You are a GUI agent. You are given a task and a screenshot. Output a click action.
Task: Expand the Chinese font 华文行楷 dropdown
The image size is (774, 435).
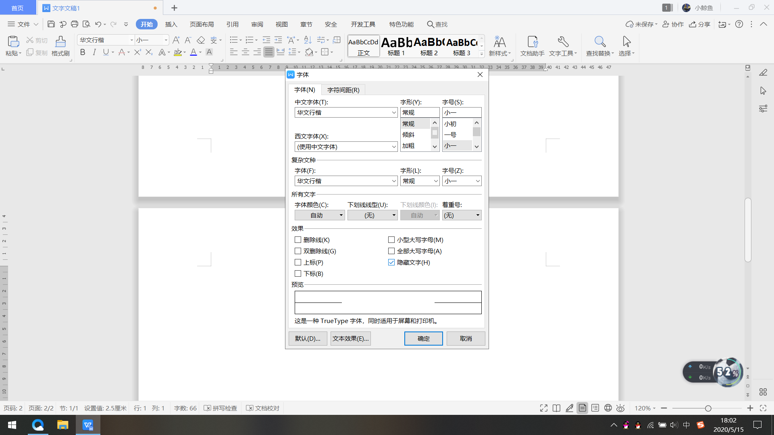(x=394, y=113)
